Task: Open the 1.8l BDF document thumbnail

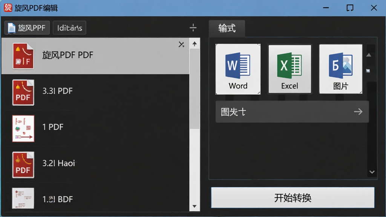Action: (23, 198)
